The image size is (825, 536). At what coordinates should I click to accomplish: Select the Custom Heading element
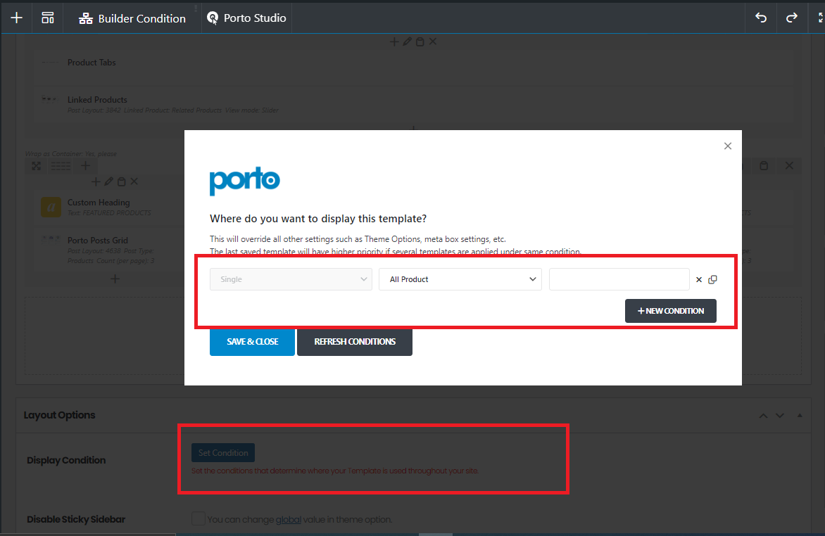pos(99,203)
